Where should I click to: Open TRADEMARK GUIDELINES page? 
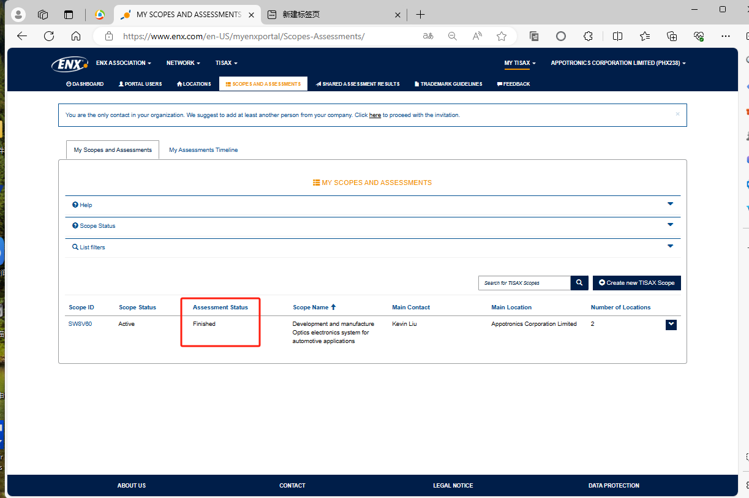[448, 84]
